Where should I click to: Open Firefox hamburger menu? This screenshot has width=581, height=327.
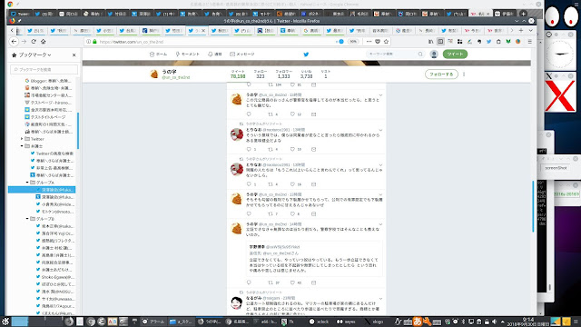[x=530, y=42]
